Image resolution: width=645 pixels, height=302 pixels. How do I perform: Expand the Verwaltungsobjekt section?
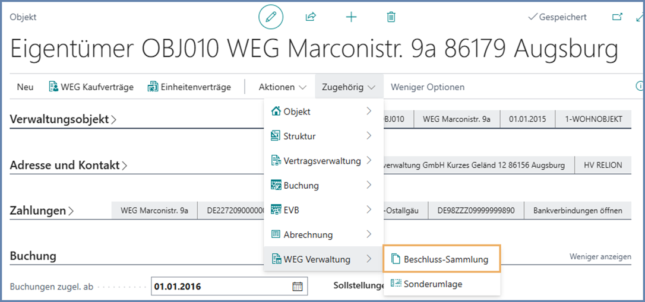pos(63,119)
